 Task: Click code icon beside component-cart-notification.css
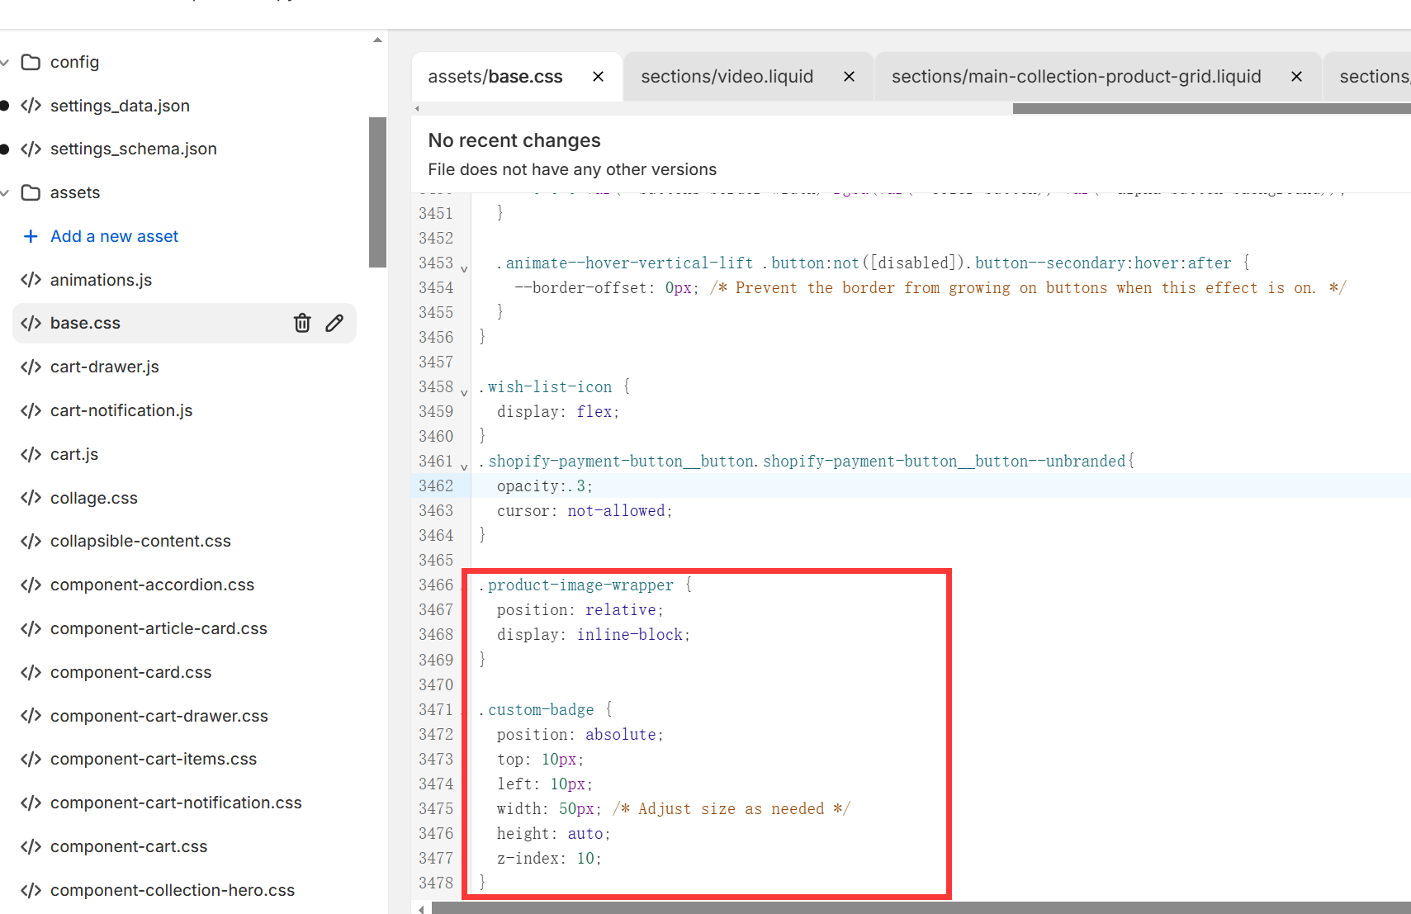pos(31,803)
